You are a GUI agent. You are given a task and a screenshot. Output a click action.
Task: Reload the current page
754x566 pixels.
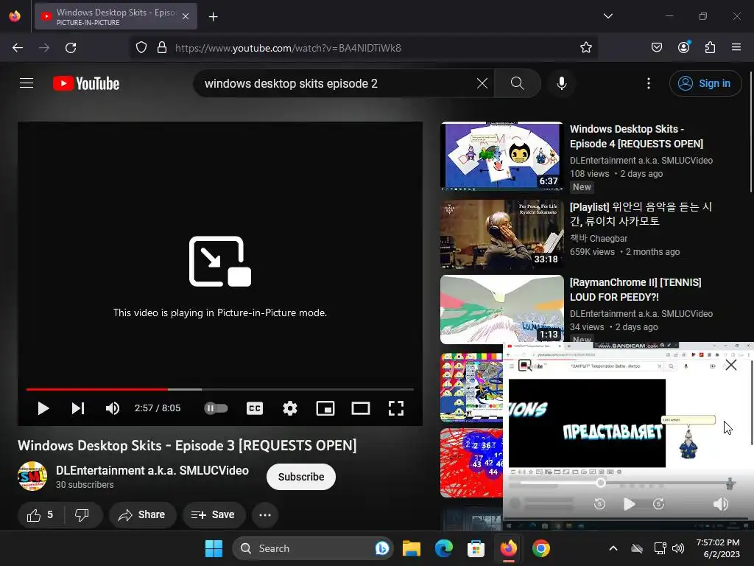pos(71,48)
